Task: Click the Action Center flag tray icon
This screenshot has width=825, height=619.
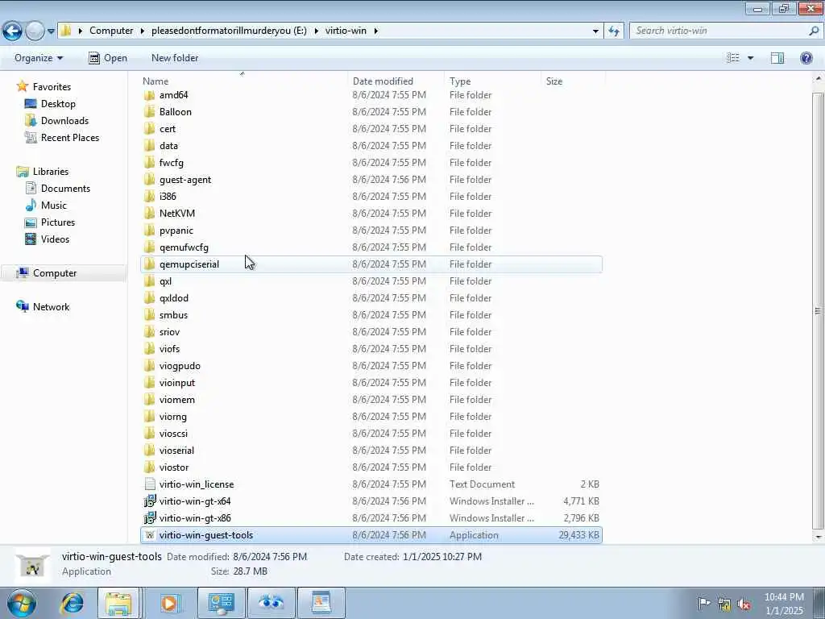Action: 704,603
